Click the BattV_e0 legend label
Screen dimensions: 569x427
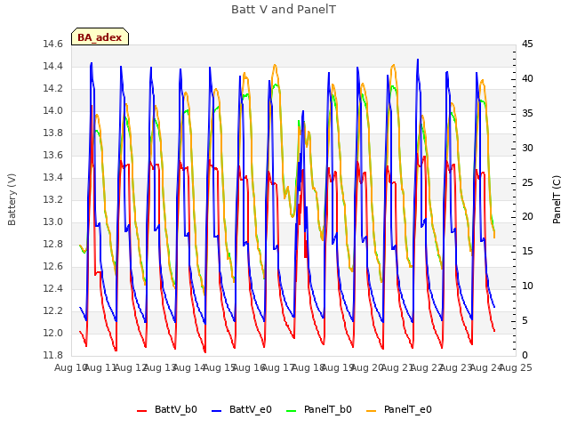point(251,409)
